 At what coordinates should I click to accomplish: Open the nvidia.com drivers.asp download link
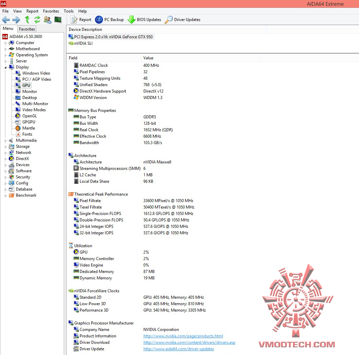click(x=190, y=342)
